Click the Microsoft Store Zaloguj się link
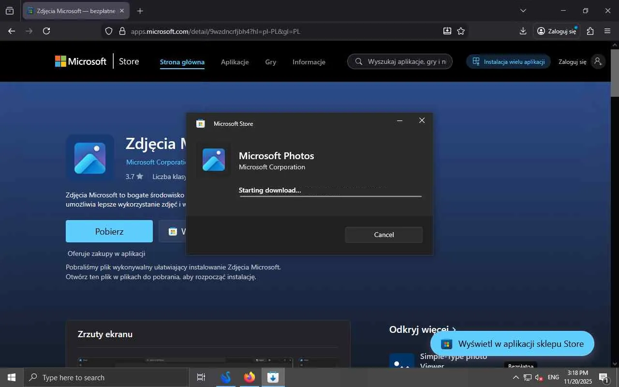 click(573, 62)
